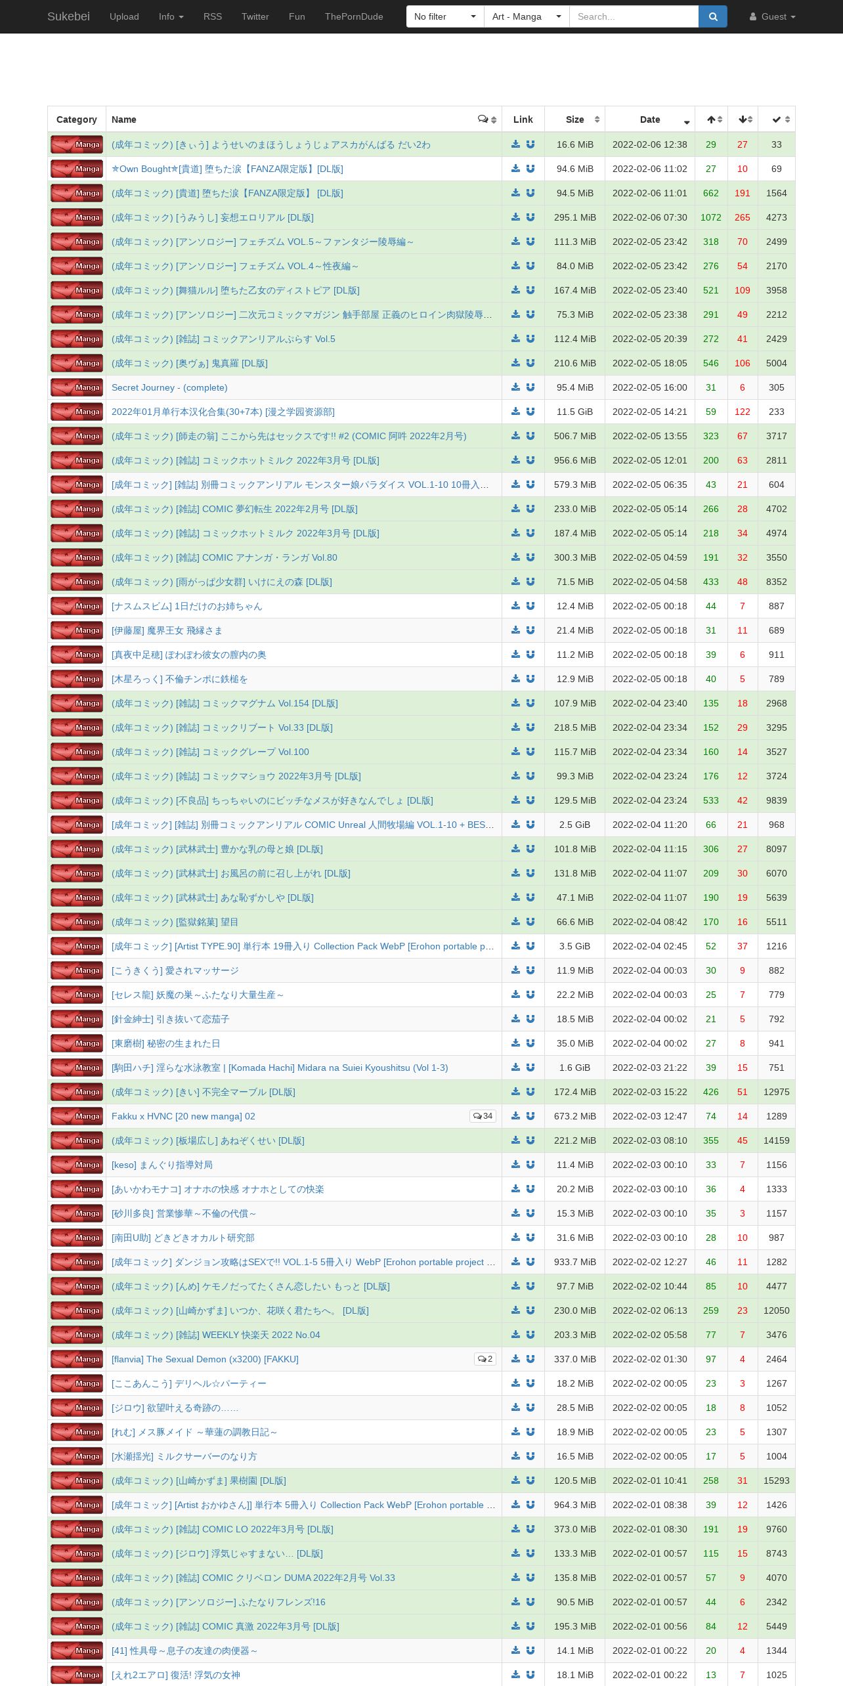Viewport: 843px width, 1686px height.
Task: Click the 2022-02-06 12:38 date cell
Action: coord(650,144)
